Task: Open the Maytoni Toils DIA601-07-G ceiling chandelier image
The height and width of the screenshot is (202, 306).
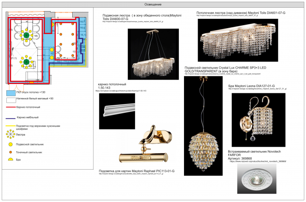Action: pos(238,40)
